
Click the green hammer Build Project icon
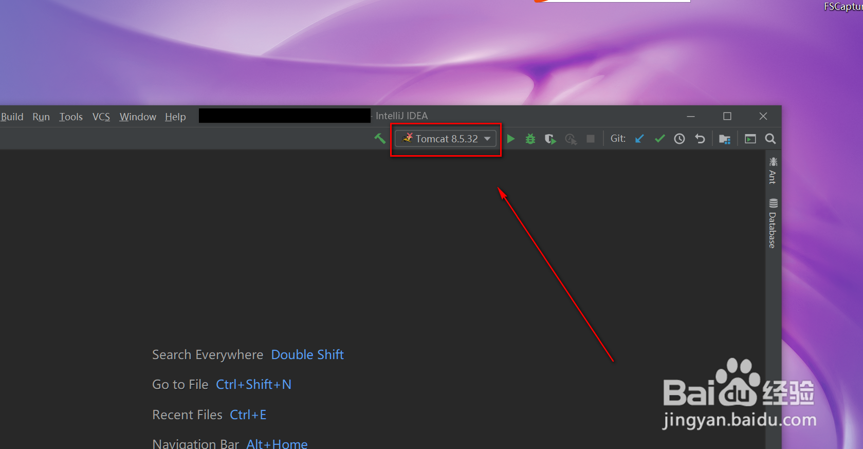(x=380, y=138)
